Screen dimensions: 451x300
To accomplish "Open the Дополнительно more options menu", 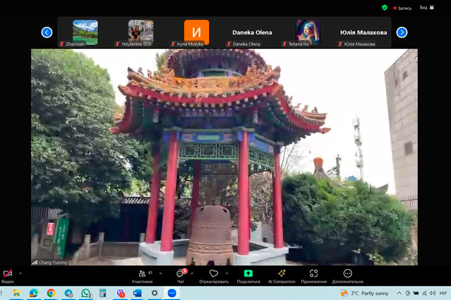I will [x=347, y=274].
